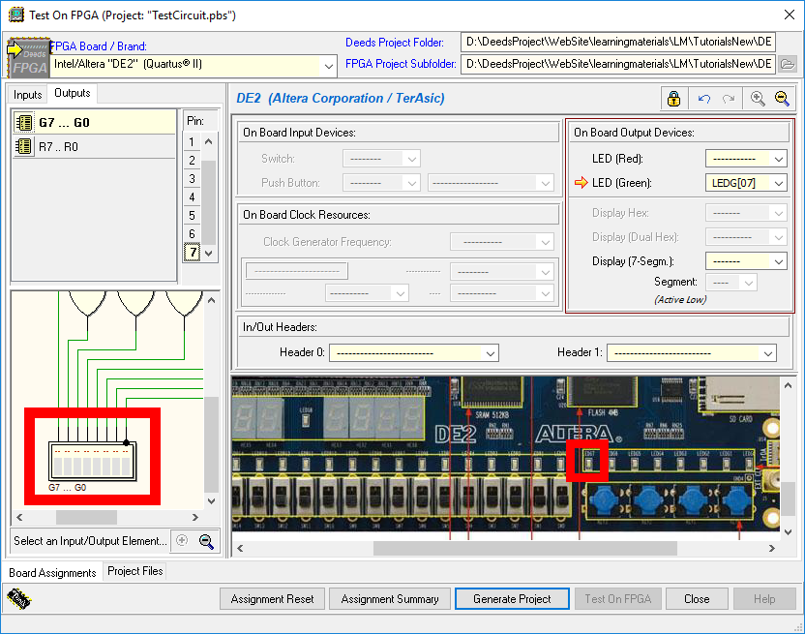
Task: Open the Assignment Summary
Action: coord(390,599)
